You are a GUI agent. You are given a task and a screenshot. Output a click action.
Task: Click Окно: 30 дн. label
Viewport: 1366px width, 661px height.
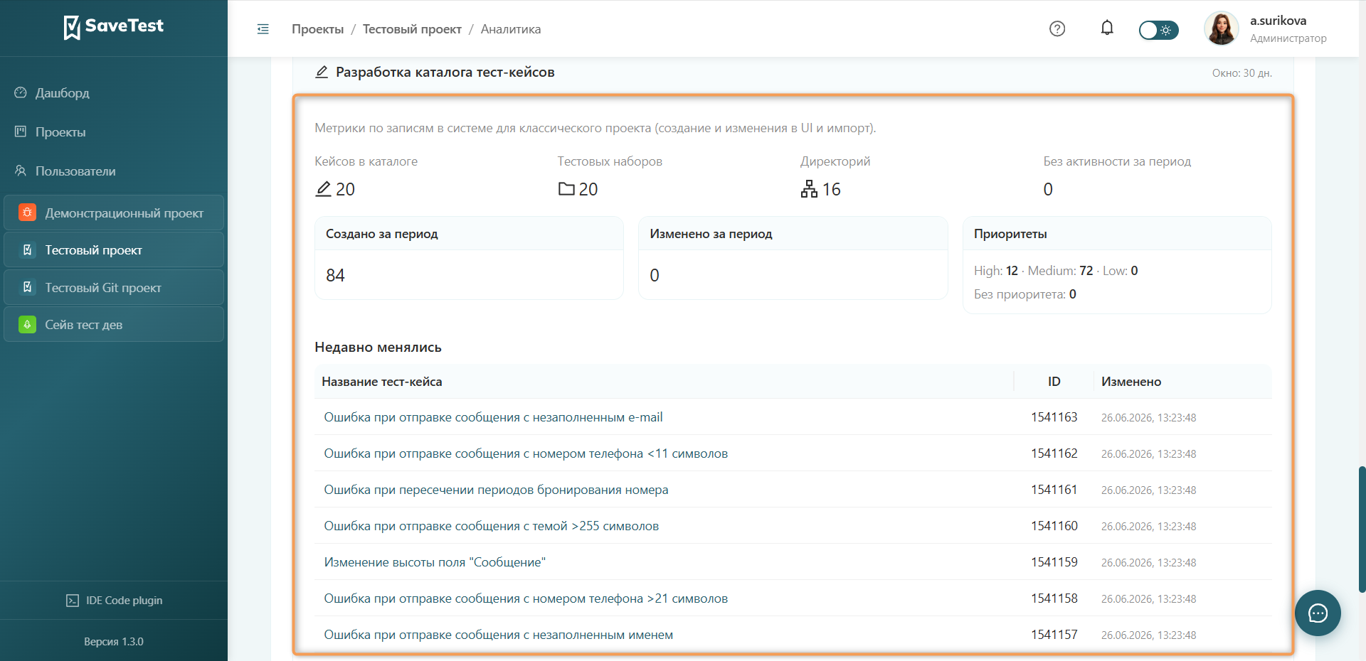point(1242,73)
